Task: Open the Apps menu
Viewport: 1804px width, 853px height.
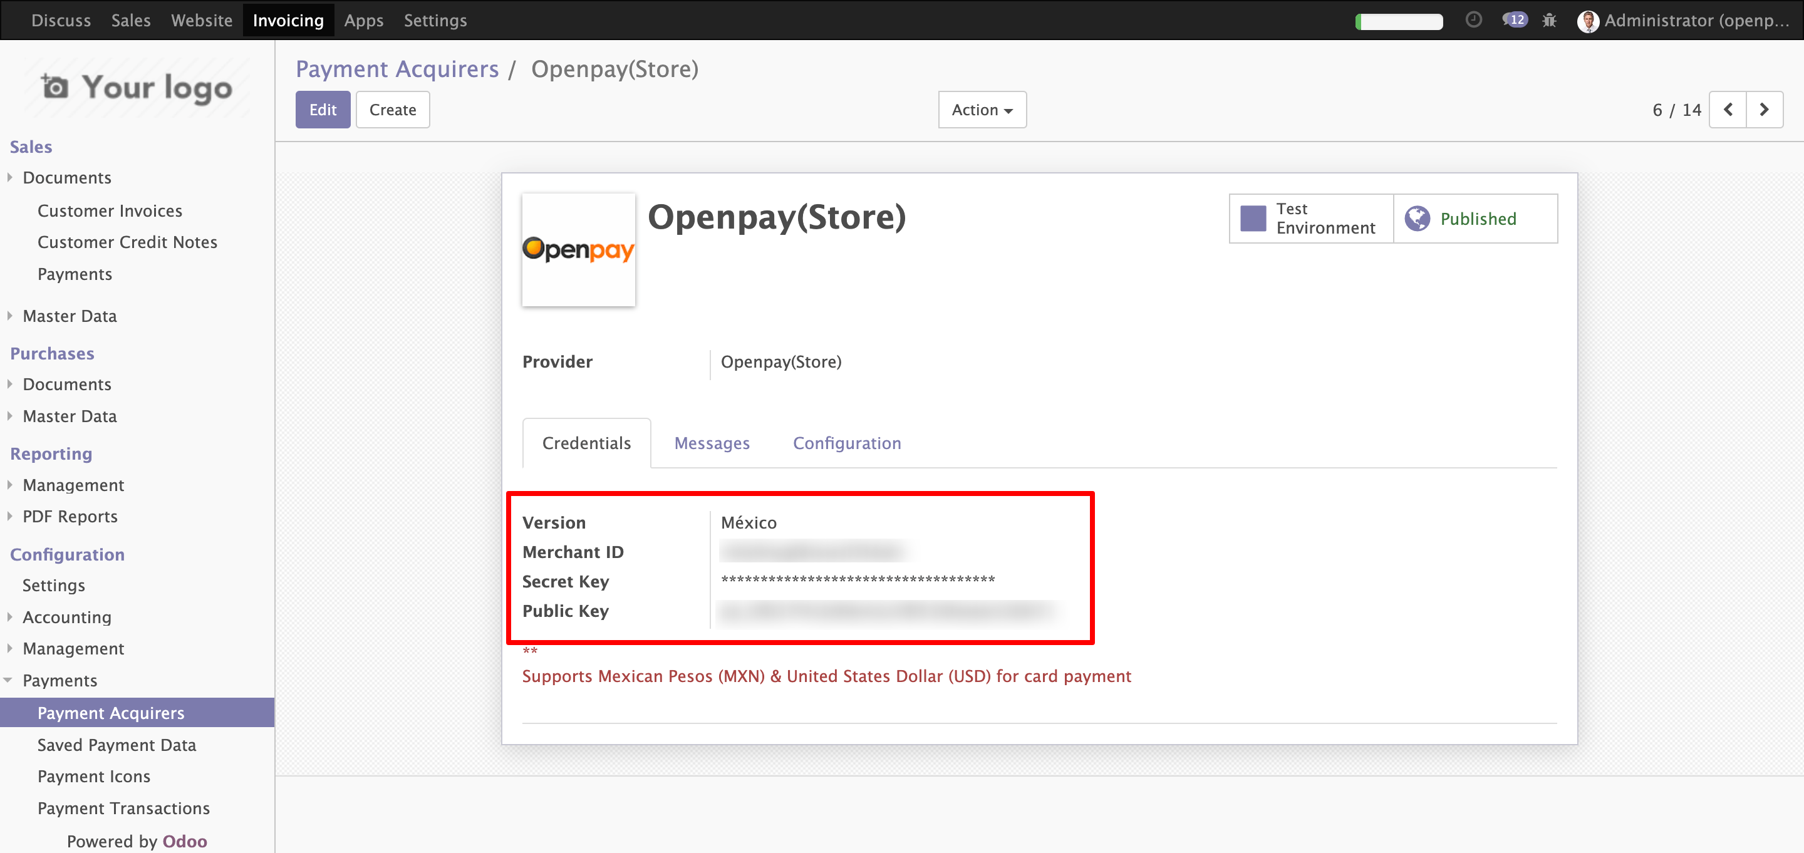Action: (x=363, y=20)
